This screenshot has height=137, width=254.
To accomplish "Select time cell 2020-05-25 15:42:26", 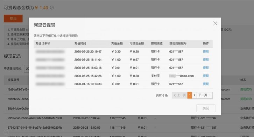I will coord(88,76).
